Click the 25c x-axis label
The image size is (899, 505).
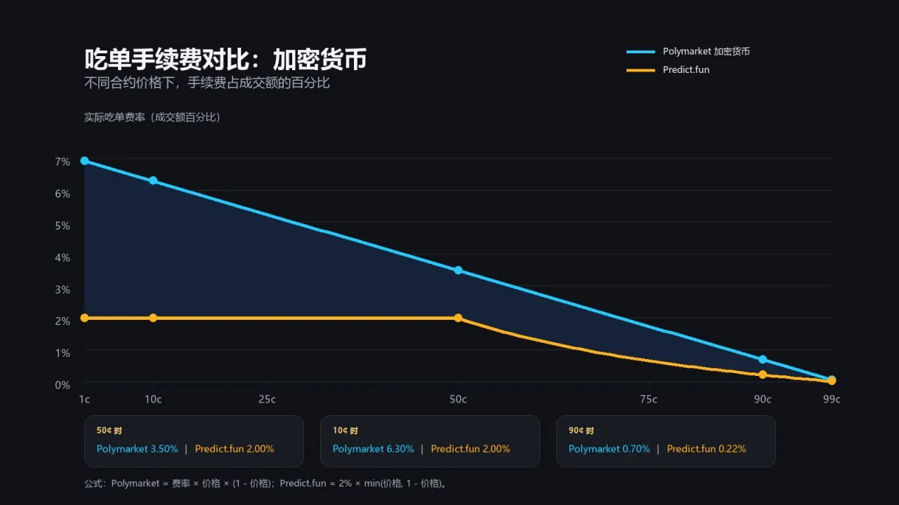pyautogui.click(x=267, y=399)
